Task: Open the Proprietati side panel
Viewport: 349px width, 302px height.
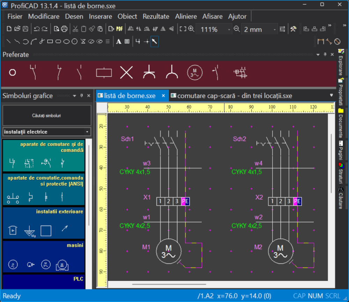Action: [341, 92]
